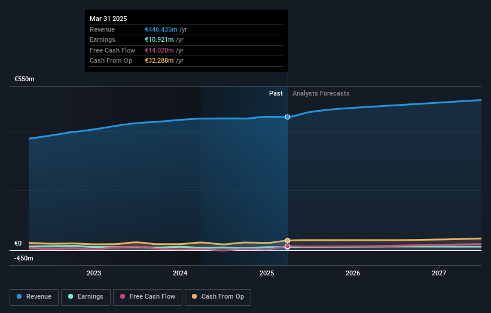Screen dimensions: 491x313
Task: Toggle the Free Cash Flow legend button
Action: pyautogui.click(x=148, y=297)
